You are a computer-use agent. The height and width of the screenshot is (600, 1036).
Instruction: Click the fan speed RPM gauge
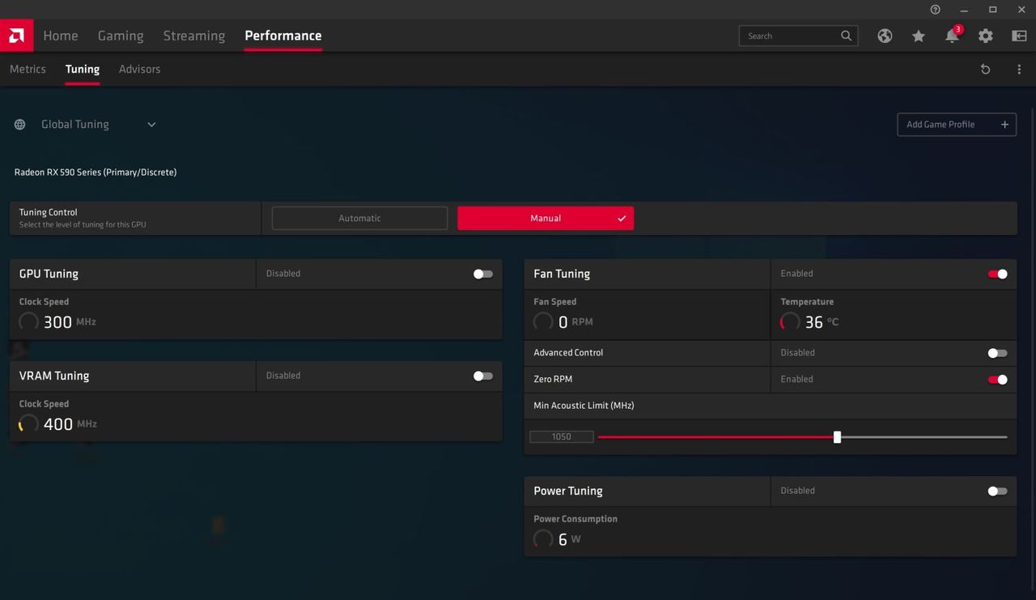[543, 321]
